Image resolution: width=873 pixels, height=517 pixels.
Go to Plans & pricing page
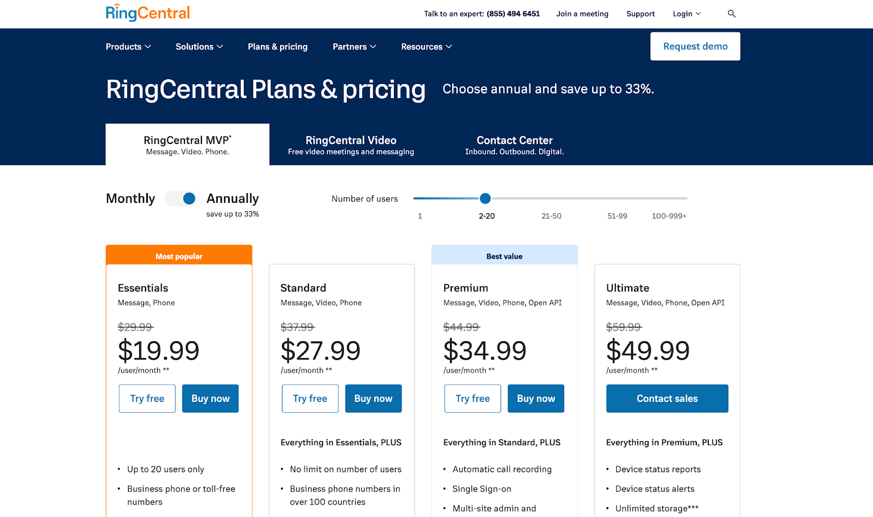[278, 47]
